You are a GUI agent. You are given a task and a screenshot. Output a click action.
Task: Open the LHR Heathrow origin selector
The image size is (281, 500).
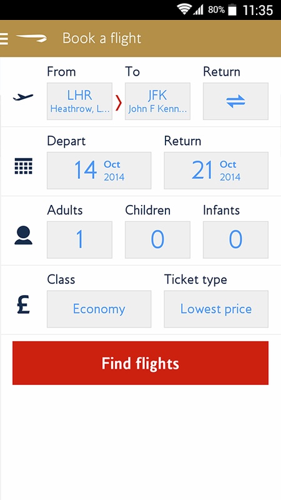tap(80, 101)
